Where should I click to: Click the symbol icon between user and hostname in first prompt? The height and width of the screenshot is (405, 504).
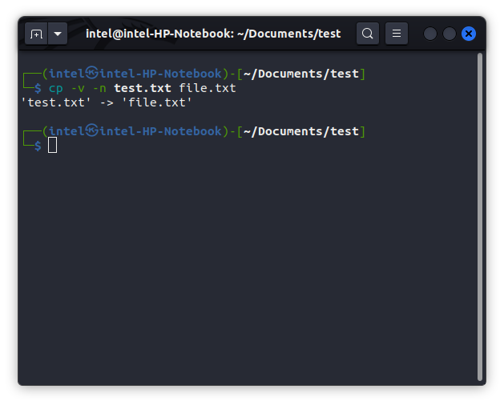91,74
